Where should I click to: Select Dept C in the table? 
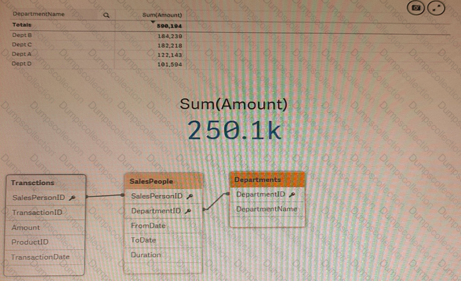22,45
